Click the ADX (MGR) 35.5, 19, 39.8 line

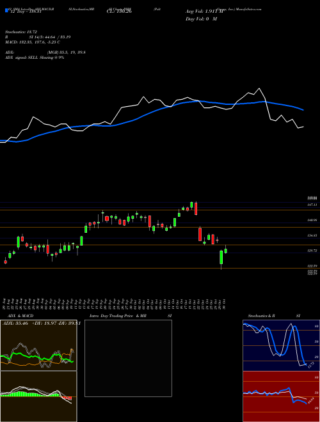(x=45, y=52)
